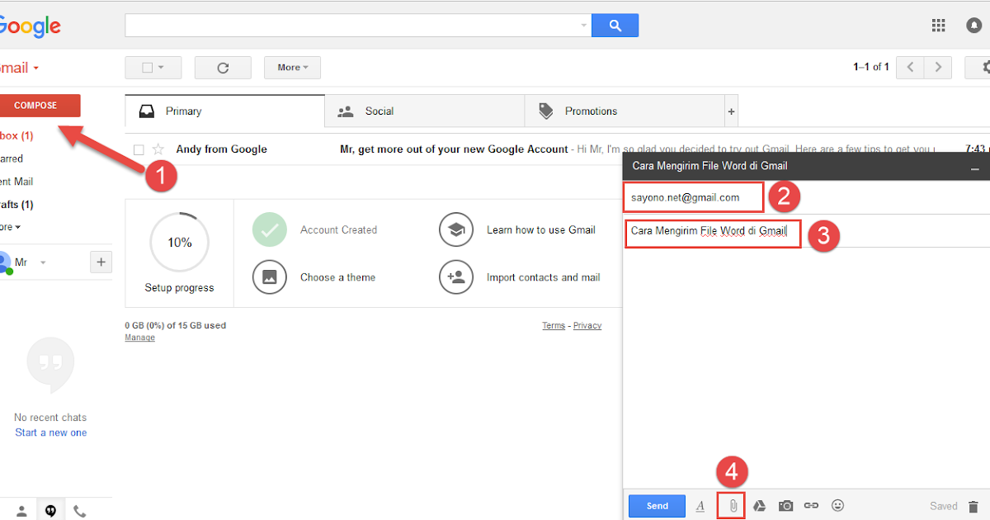Open the More actions dropdown
990x520 pixels.
click(292, 68)
